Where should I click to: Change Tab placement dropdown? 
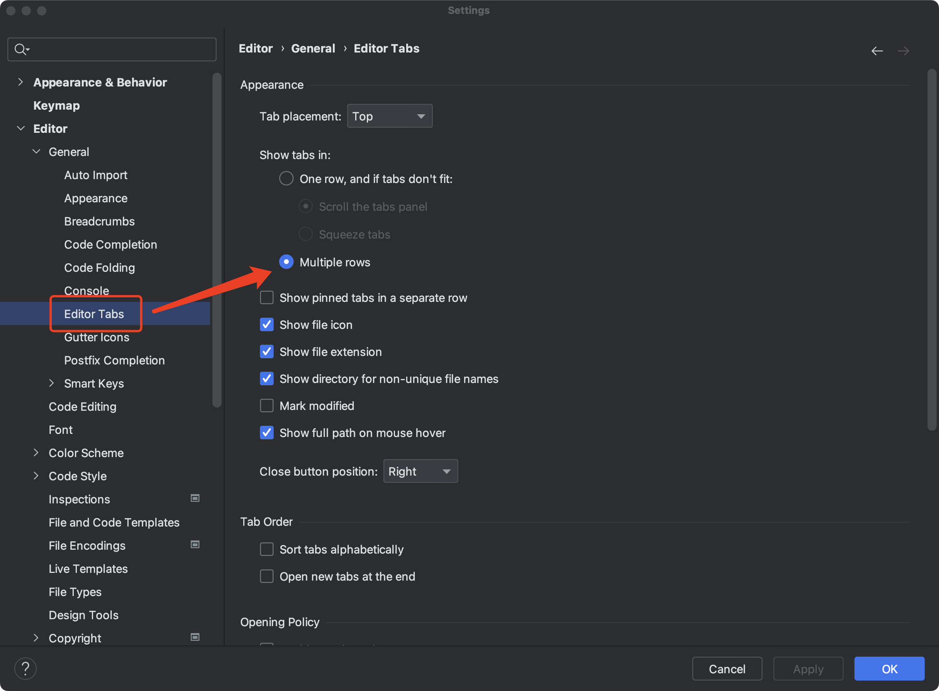point(390,115)
